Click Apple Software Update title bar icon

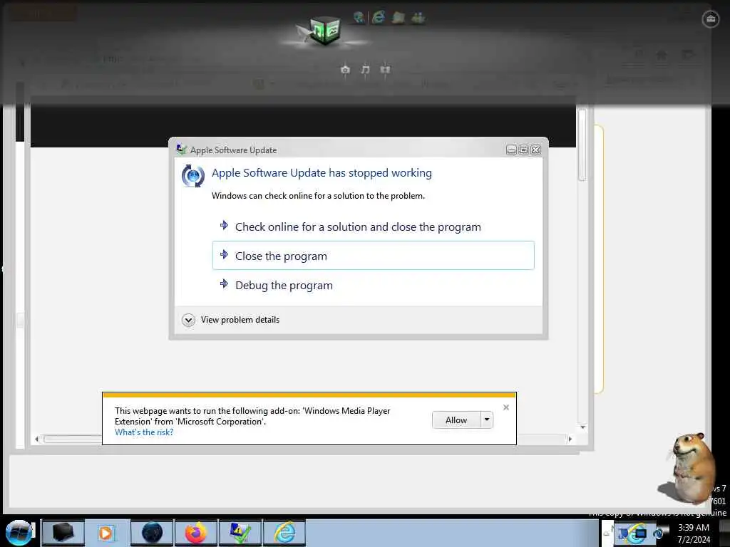(181, 150)
